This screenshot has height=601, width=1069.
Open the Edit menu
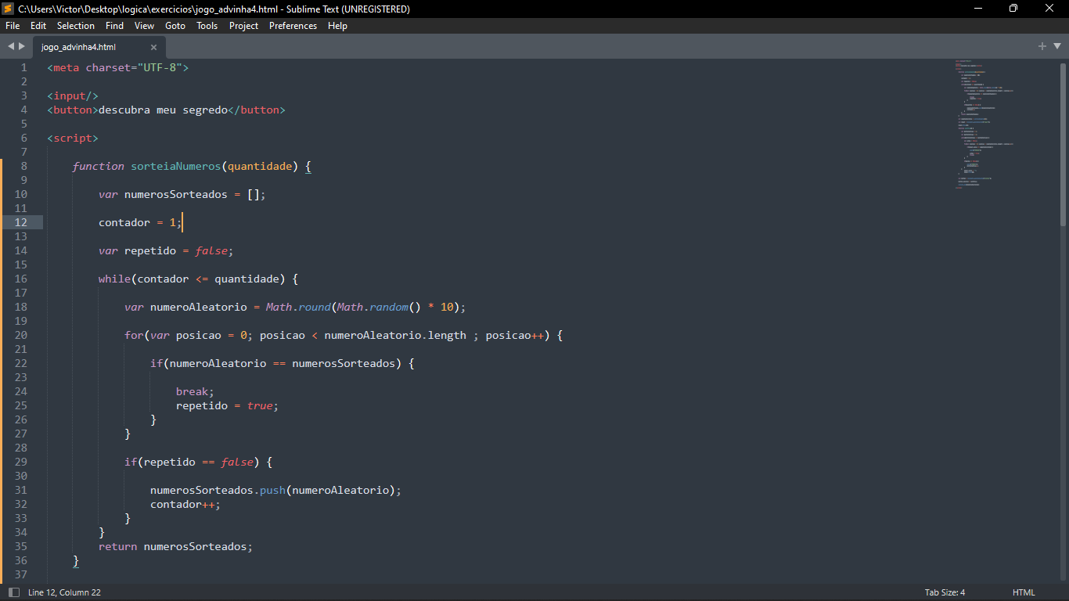point(38,26)
